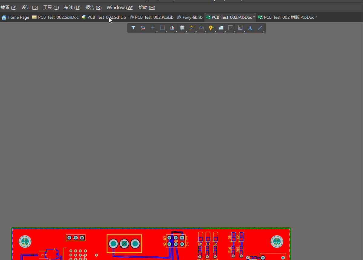This screenshot has width=363, height=260.
Task: Click the D4 designator label
Action: pyautogui.click(x=208, y=244)
